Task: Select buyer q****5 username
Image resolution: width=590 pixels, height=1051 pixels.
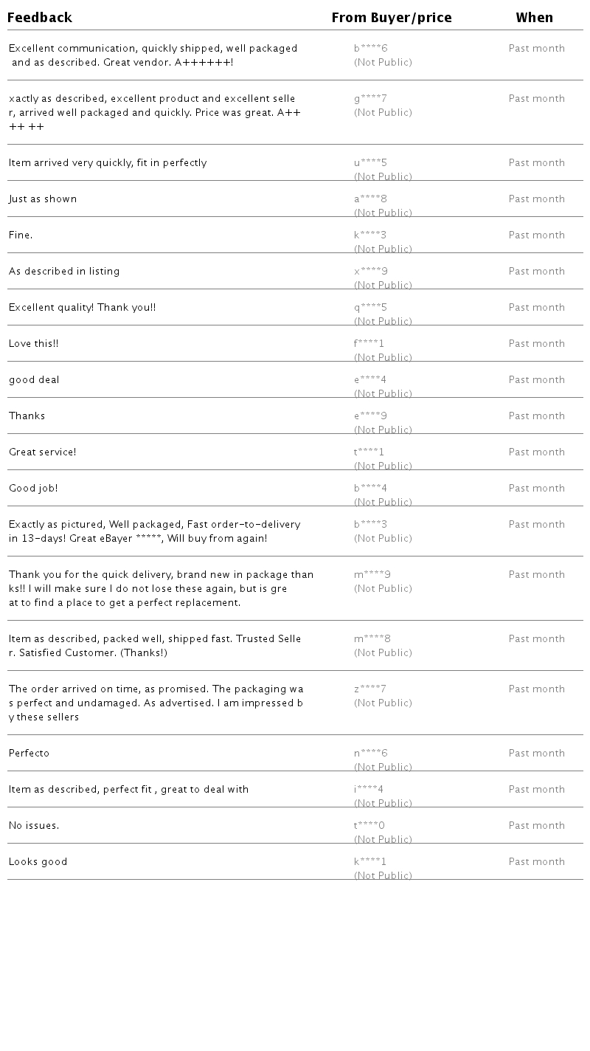Action: (x=370, y=308)
